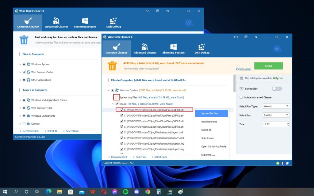This screenshot has height=196, width=314.
Task: Toggle Windows System checkbox in front window
Action: pos(112,90)
